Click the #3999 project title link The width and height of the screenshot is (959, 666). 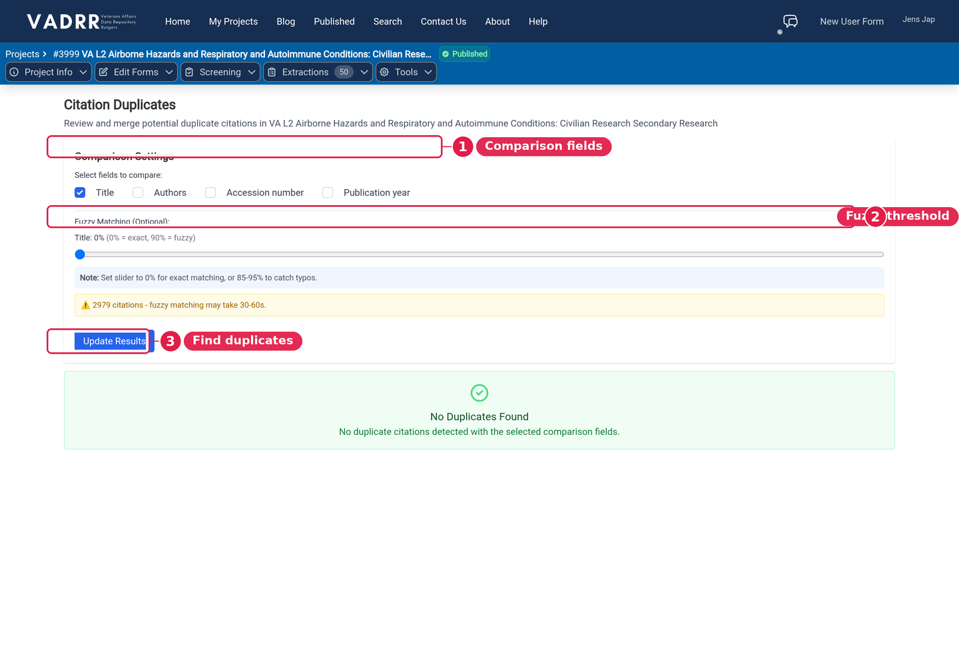click(242, 54)
